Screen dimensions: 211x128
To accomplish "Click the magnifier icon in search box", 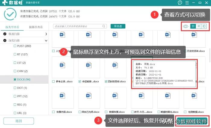I will tap(104, 26).
